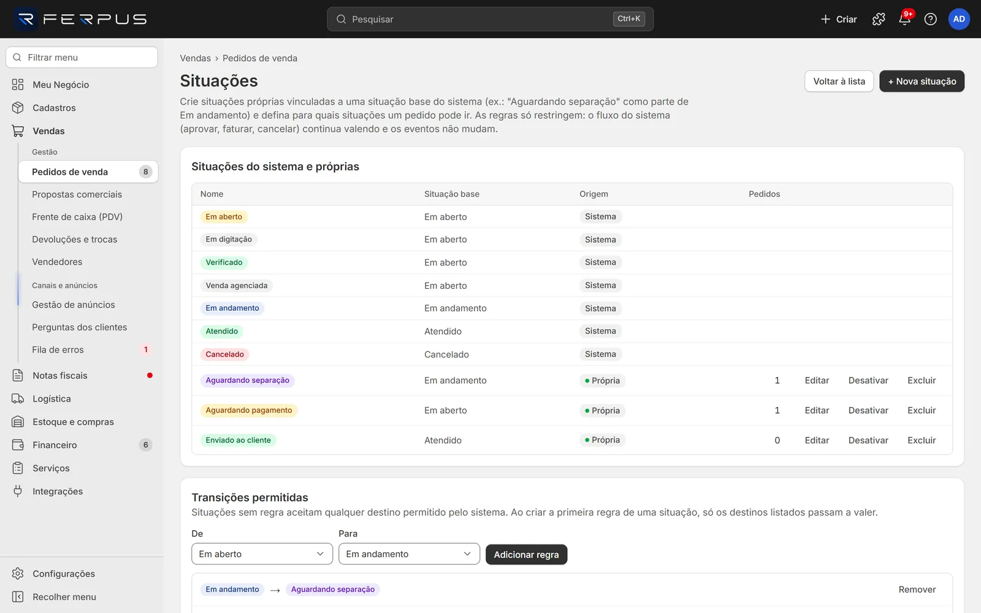
Task: Excluir the Aguardando separação situation
Action: [x=922, y=381]
